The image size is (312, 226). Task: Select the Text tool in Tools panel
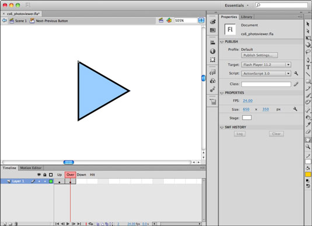click(x=308, y=67)
